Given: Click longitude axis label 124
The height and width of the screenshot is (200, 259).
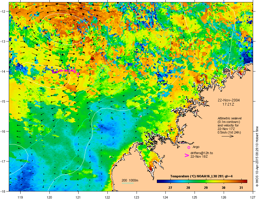Looking at the screenshot, I should click(x=165, y=197).
